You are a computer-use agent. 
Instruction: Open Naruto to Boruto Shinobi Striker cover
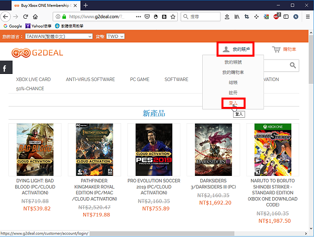(x=273, y=150)
